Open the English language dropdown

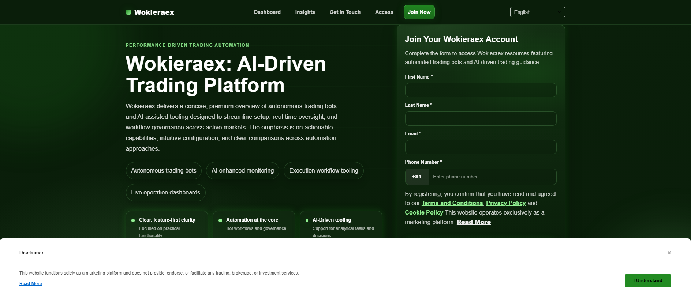click(537, 12)
